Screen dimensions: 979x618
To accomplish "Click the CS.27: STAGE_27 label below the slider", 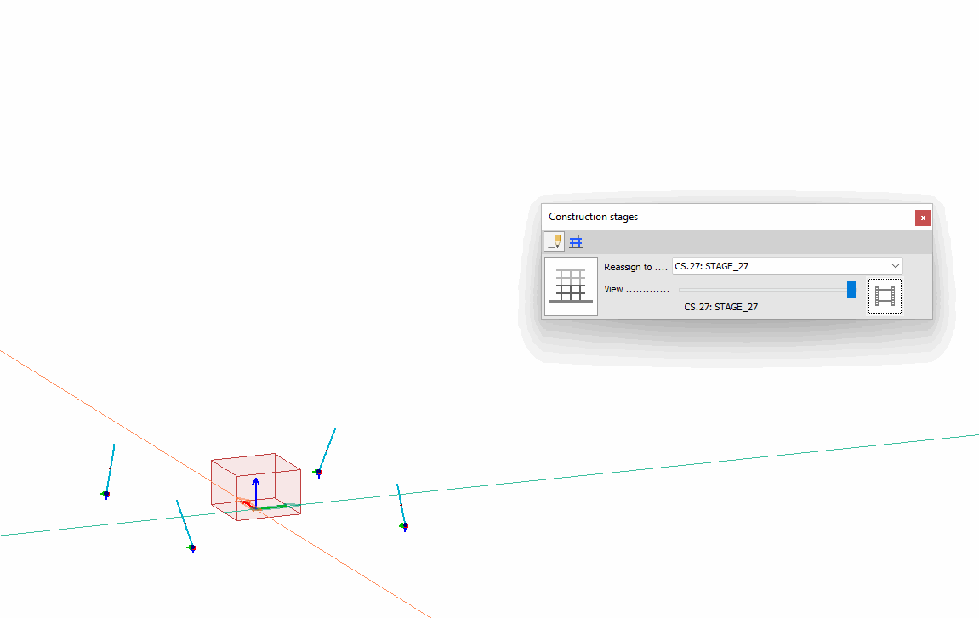I will pos(720,307).
